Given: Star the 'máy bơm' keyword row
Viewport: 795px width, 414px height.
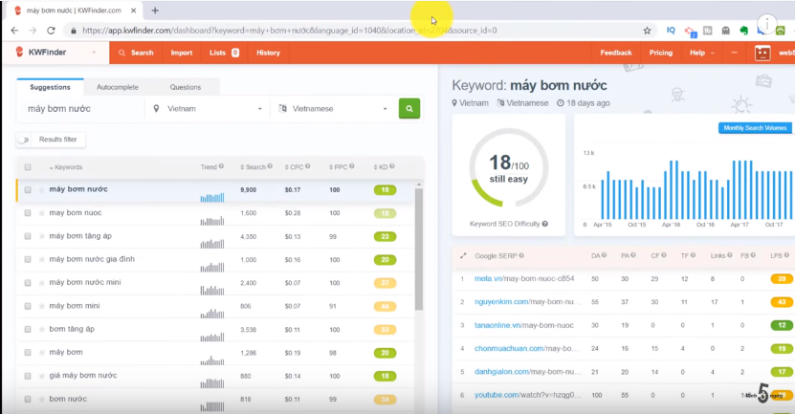Looking at the screenshot, I should (41, 353).
